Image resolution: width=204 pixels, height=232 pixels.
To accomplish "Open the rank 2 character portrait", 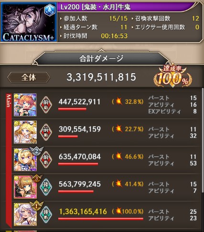I will pos(25,160).
